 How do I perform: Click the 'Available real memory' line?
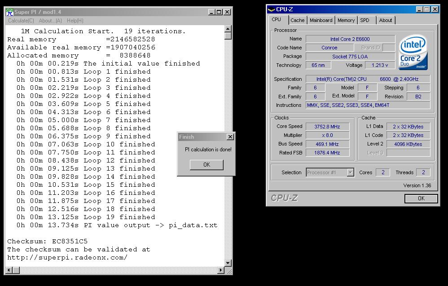pyautogui.click(x=81, y=47)
